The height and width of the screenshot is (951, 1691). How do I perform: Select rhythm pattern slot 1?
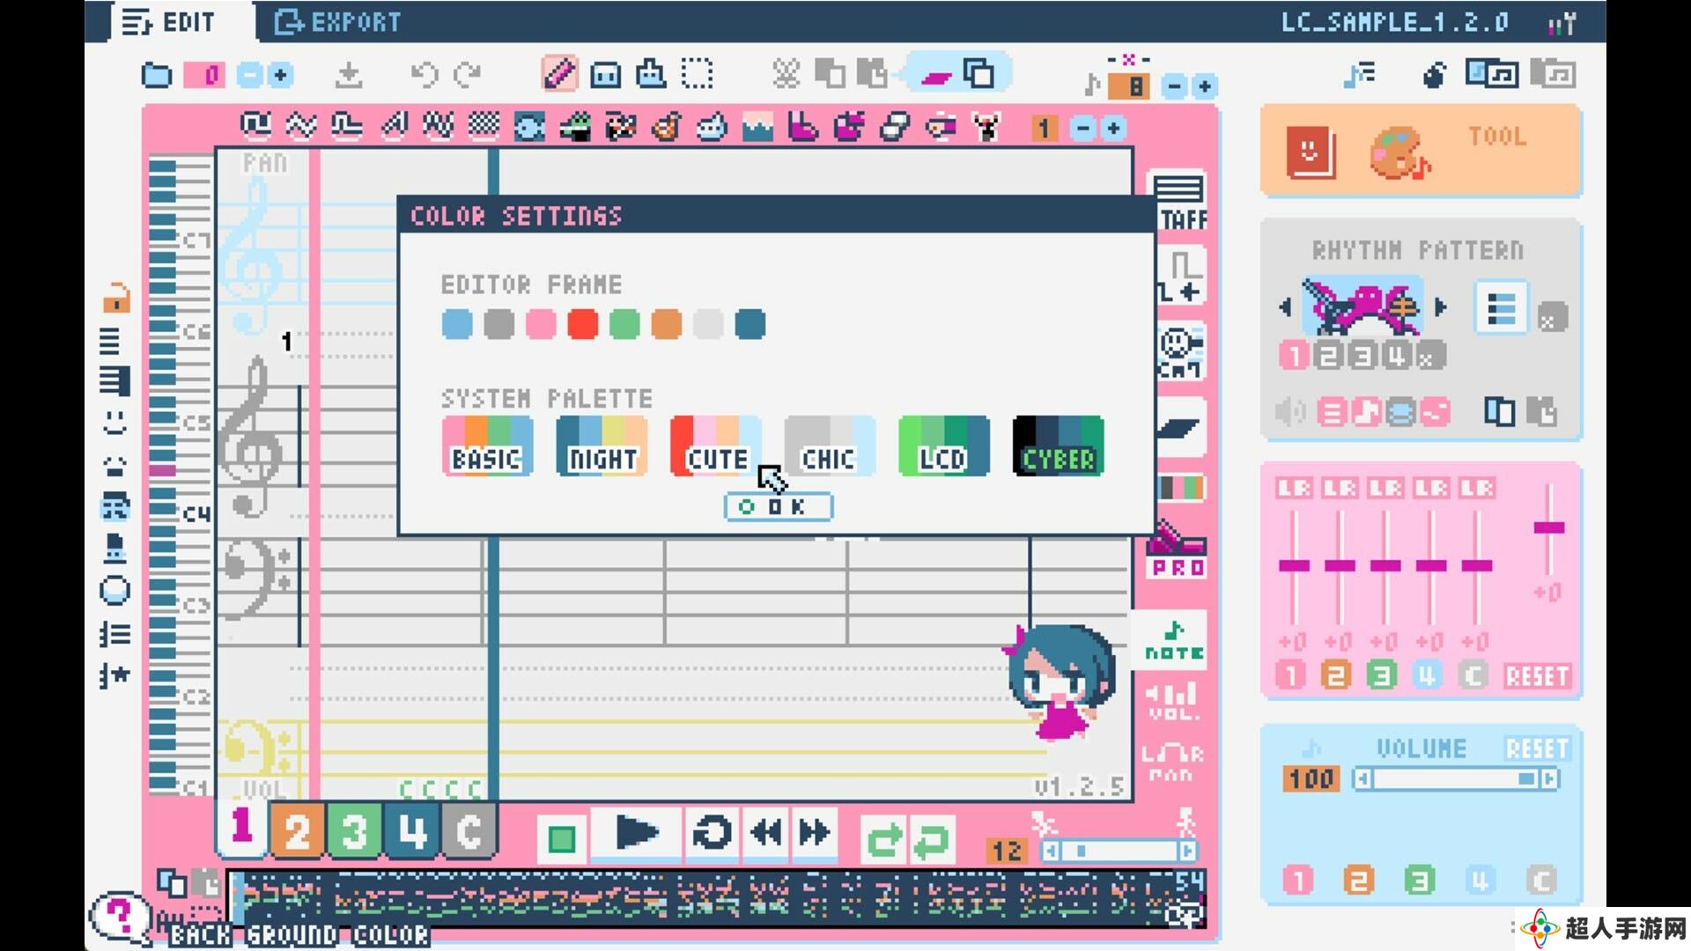[x=1294, y=355]
